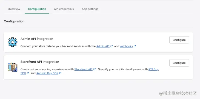Screen dimensions: 200x99
Task: Open the Android Buy SDK link
Action: 47,73
